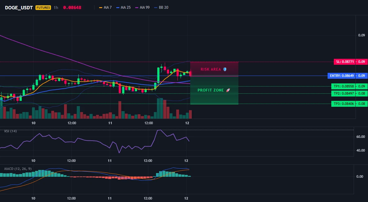Click the yellow FUTURES badge
Screen dimensions: 368x202
point(43,7)
